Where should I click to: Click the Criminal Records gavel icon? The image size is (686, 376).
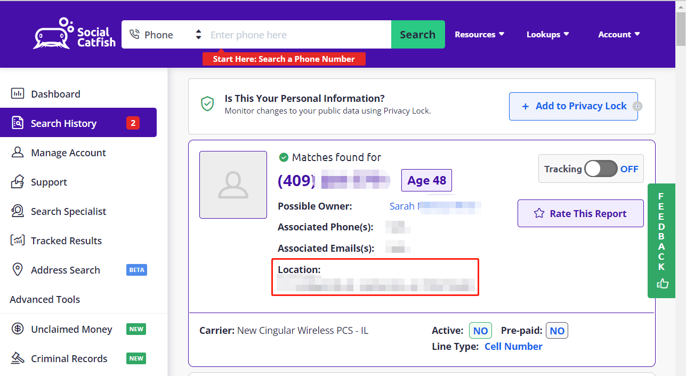coord(18,358)
